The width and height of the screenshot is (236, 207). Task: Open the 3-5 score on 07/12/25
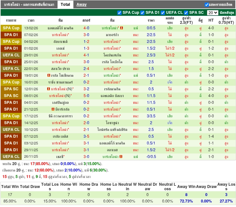(86, 136)
